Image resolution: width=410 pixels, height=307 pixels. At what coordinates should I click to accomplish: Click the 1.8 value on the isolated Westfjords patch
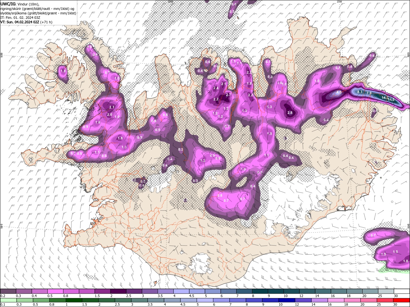[63, 71]
